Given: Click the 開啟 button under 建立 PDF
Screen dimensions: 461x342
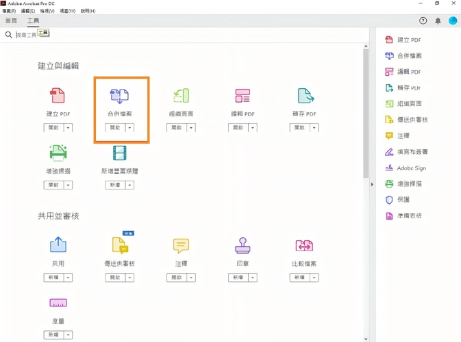Looking at the screenshot, I should pos(54,128).
